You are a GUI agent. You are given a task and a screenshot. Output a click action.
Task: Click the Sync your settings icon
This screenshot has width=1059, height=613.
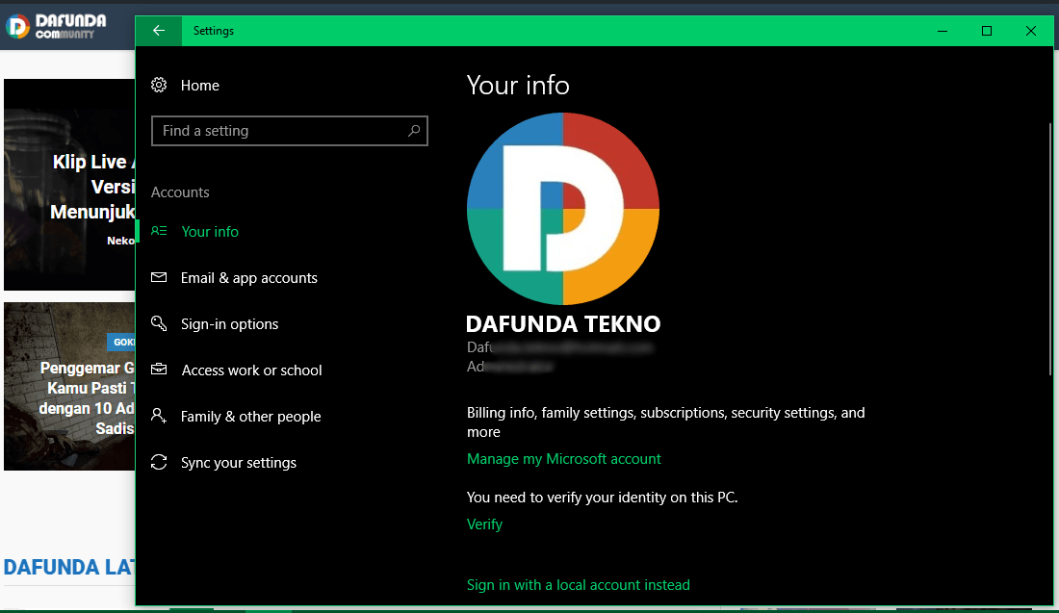pos(160,463)
